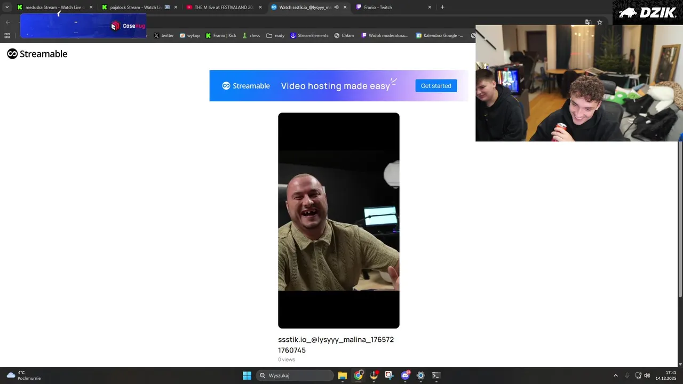Open the chess bookmark
The image size is (683, 384).
tap(251, 36)
